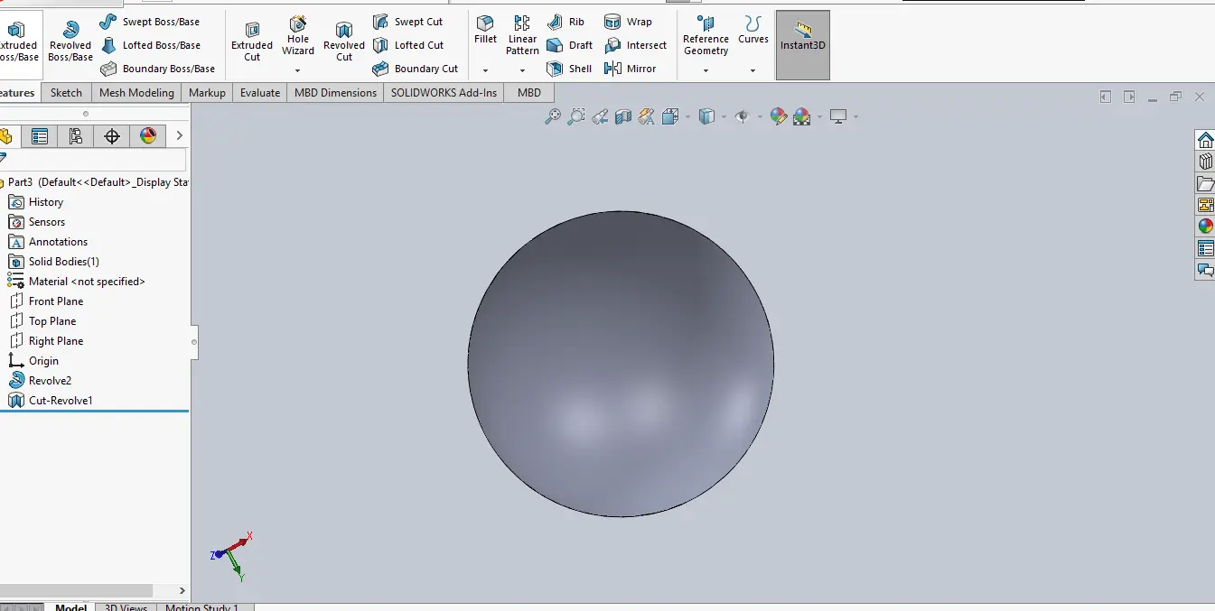This screenshot has height=611, width=1215.
Task: Expand more manager tabs chevron
Action: coord(179,136)
